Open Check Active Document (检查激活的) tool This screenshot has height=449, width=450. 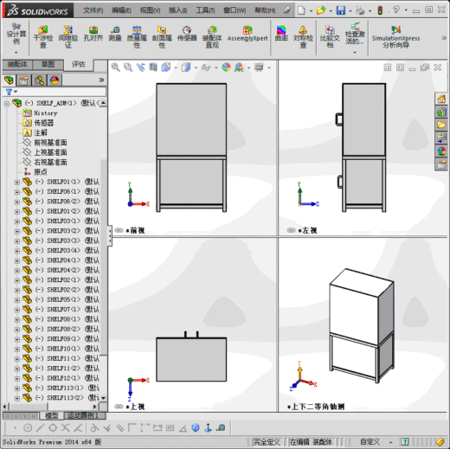[x=355, y=34]
